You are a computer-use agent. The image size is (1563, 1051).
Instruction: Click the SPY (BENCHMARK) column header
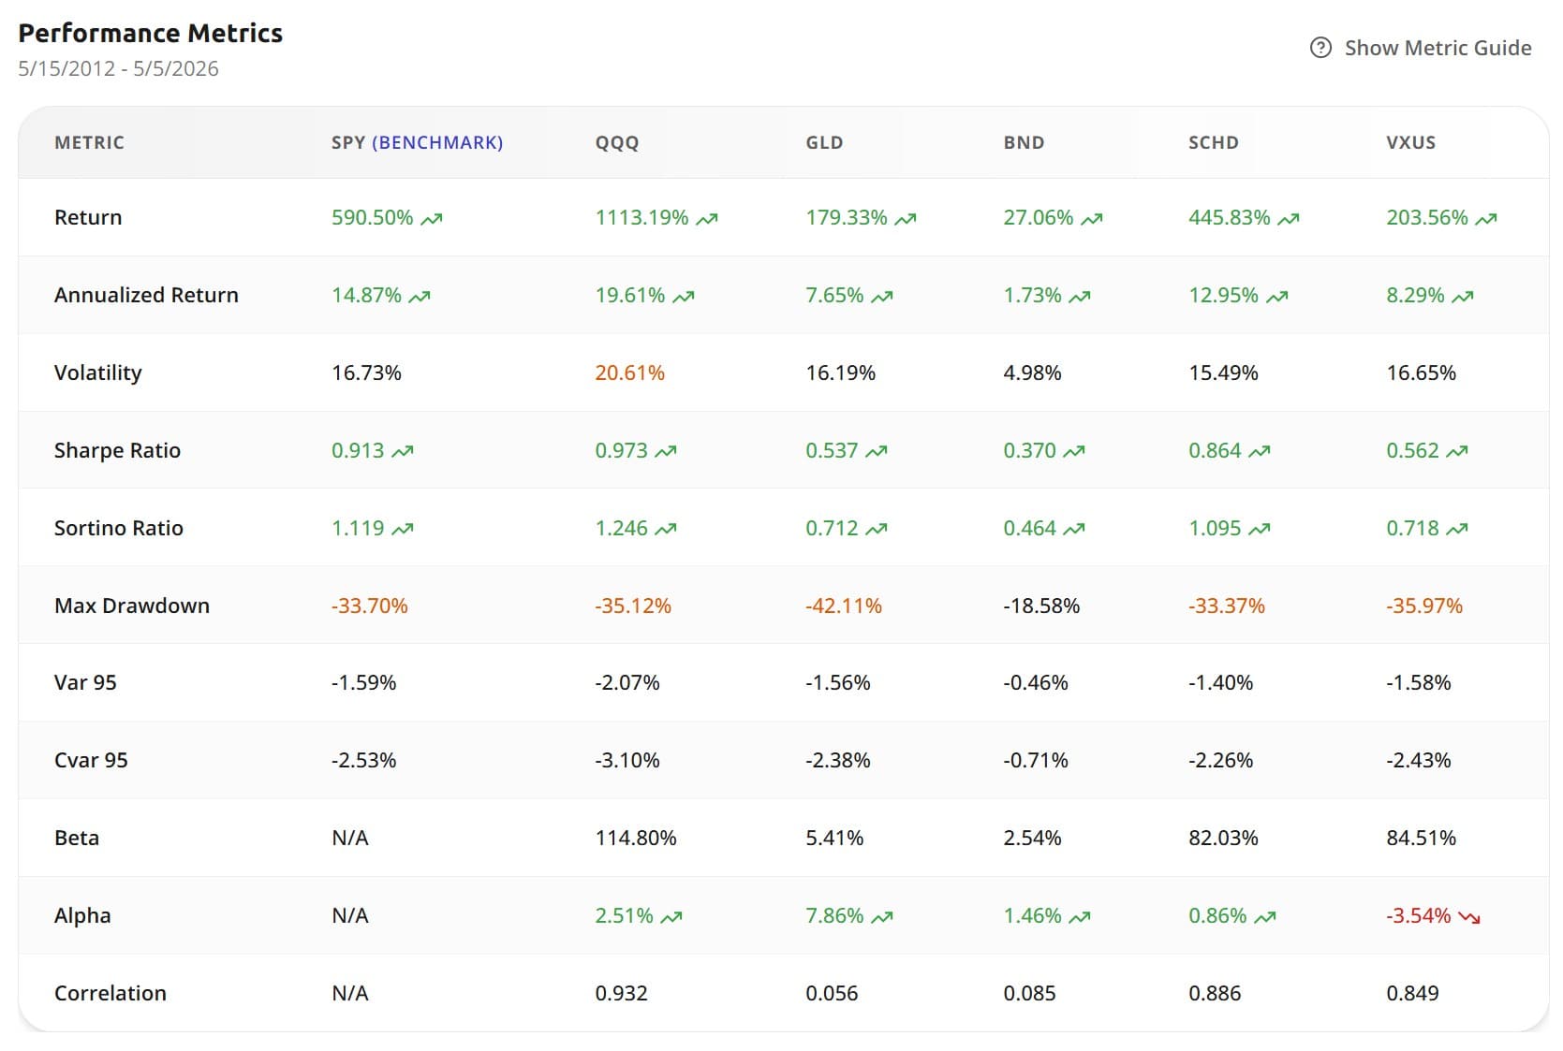tap(417, 142)
